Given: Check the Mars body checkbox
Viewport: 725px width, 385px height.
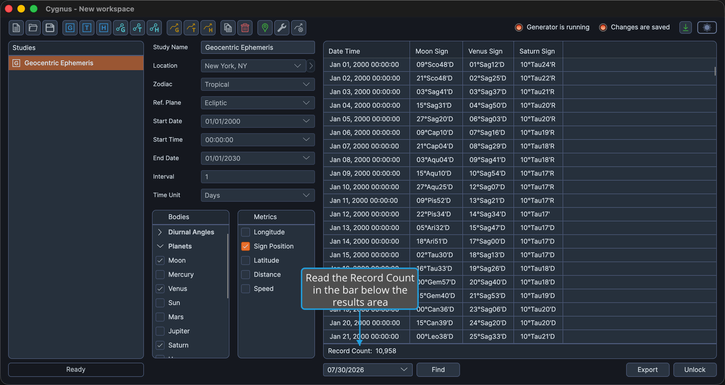Looking at the screenshot, I should (x=160, y=317).
